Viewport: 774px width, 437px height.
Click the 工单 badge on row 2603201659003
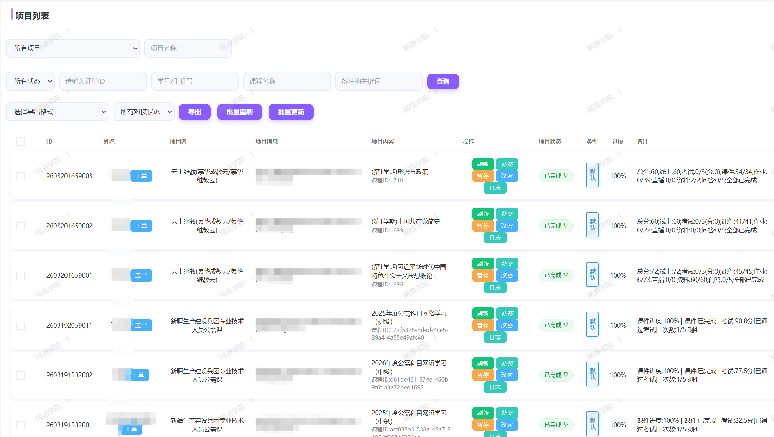[141, 176]
